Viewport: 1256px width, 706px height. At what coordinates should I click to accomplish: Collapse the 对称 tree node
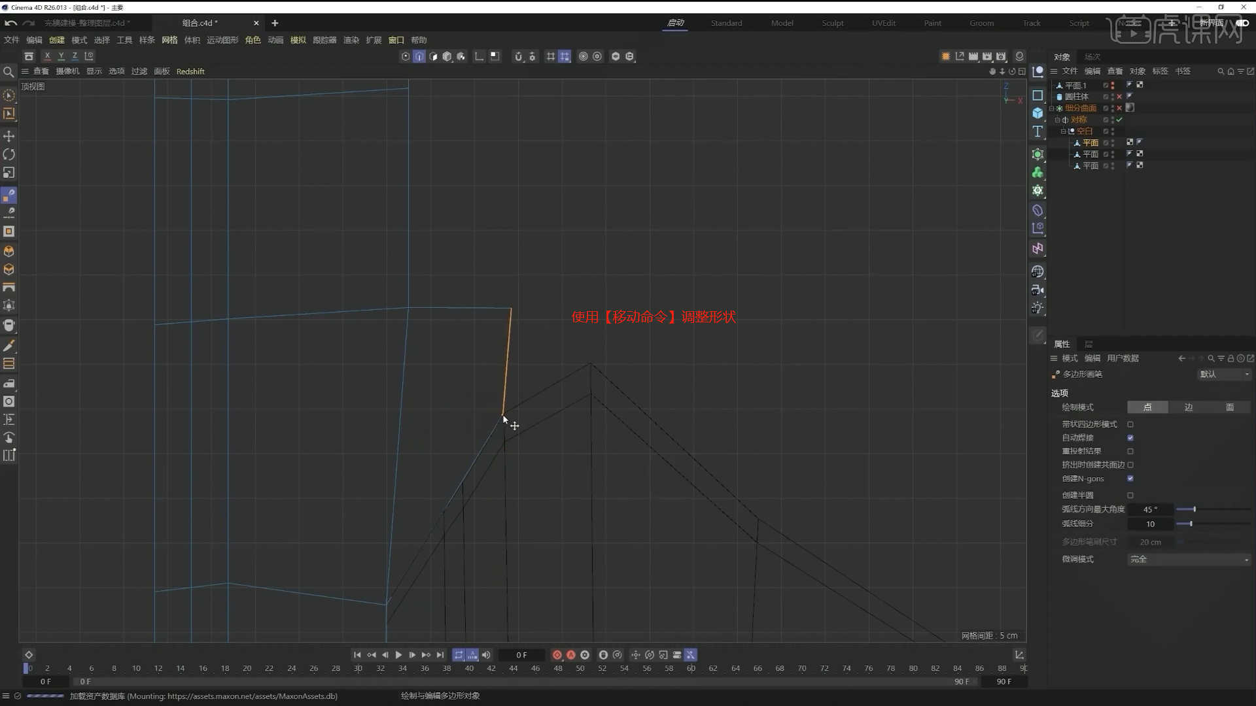[1057, 120]
